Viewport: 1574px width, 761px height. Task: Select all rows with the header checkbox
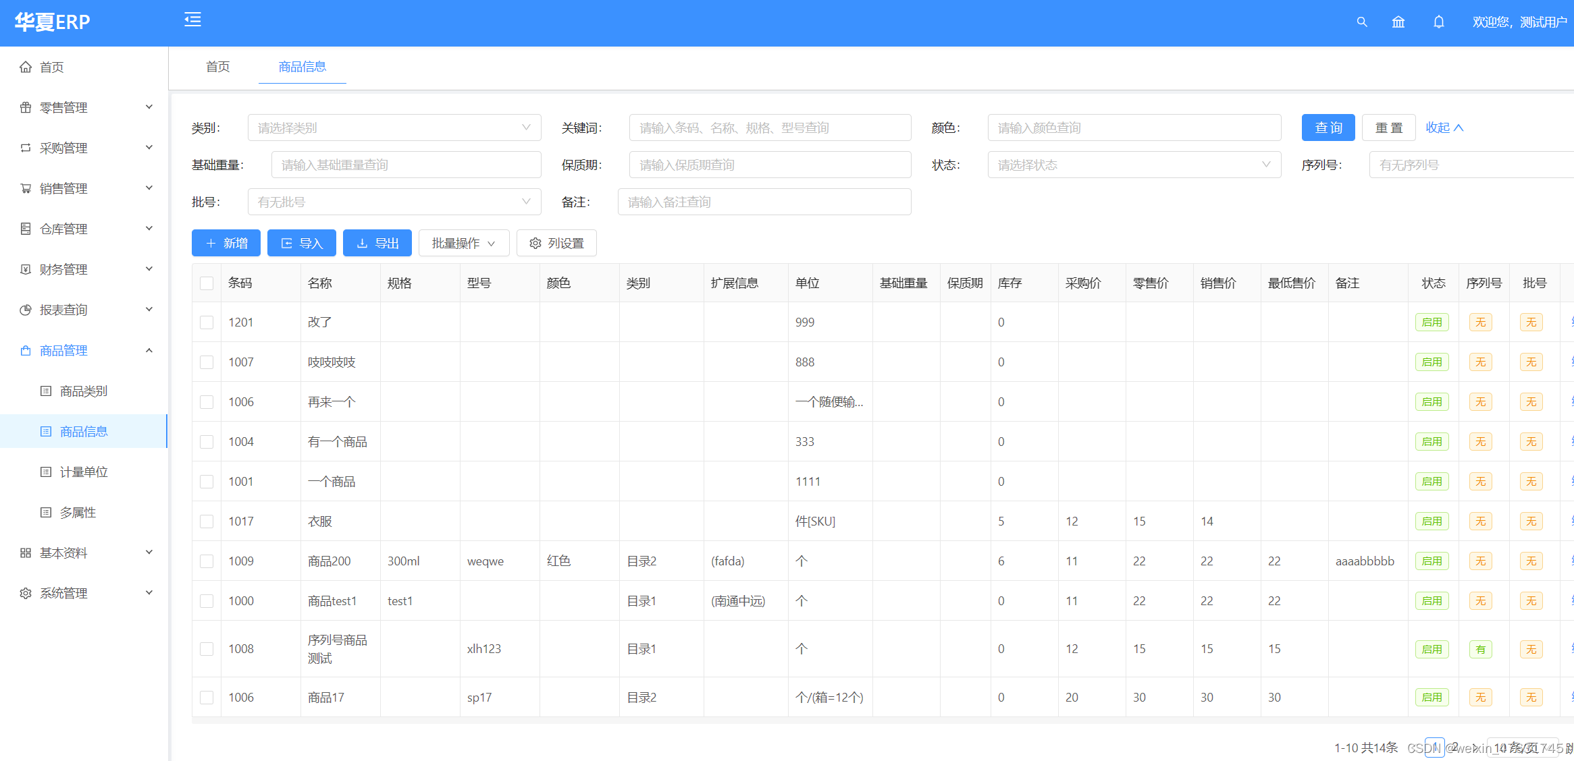click(x=207, y=283)
